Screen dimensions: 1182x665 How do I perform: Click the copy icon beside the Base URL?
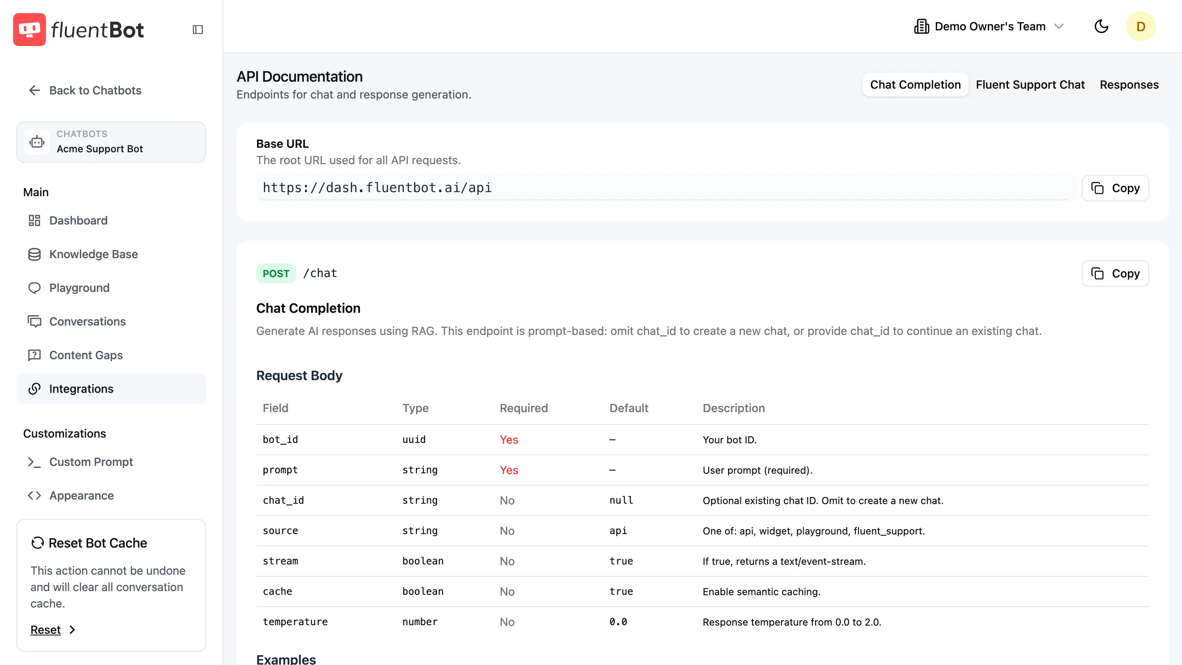point(1097,188)
